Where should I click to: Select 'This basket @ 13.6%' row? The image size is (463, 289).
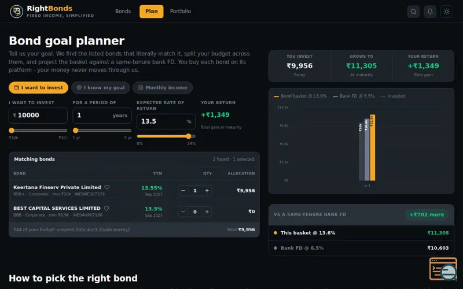(361, 233)
